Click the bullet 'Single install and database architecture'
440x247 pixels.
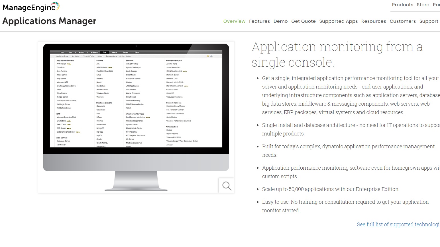pos(351,129)
